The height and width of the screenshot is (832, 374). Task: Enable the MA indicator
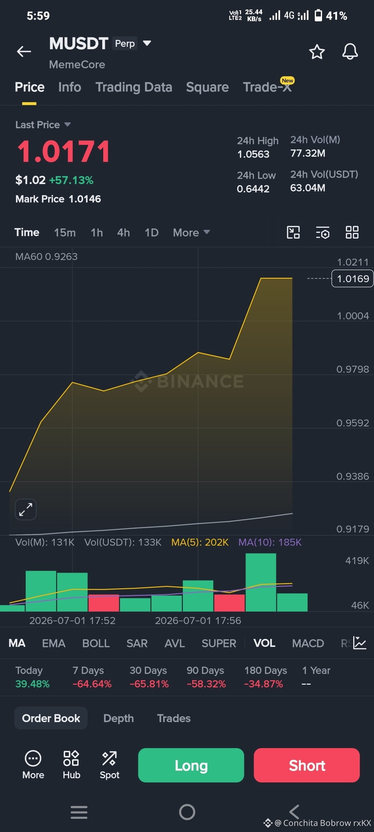(x=17, y=643)
